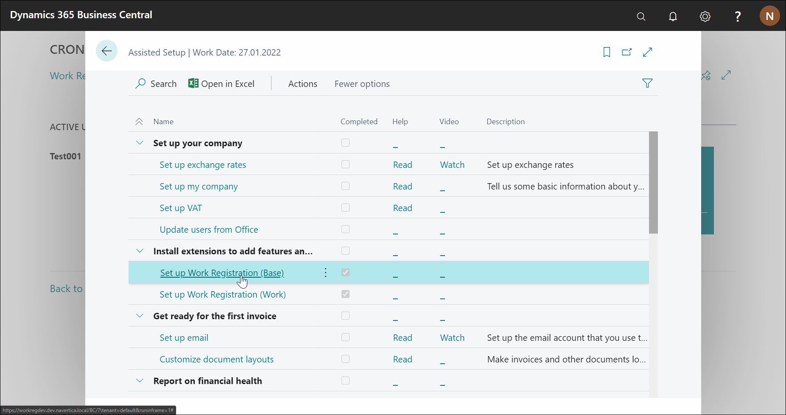Toggle Completed checkbox for Report on financial health
This screenshot has width=786, height=415.
pos(345,381)
